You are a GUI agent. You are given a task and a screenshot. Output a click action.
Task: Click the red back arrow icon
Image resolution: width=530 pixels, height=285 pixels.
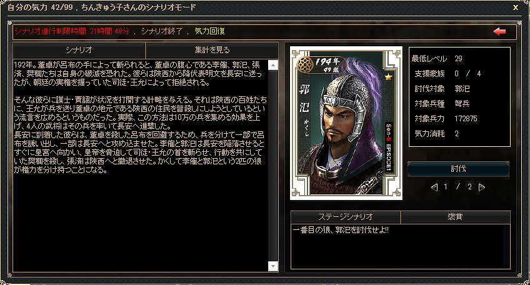pos(499,31)
